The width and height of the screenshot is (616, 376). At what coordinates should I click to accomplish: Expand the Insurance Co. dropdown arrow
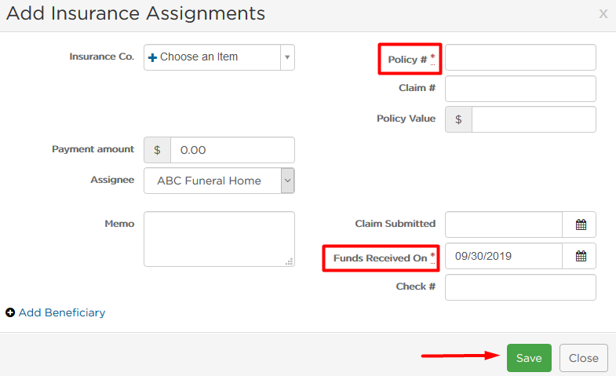click(287, 57)
